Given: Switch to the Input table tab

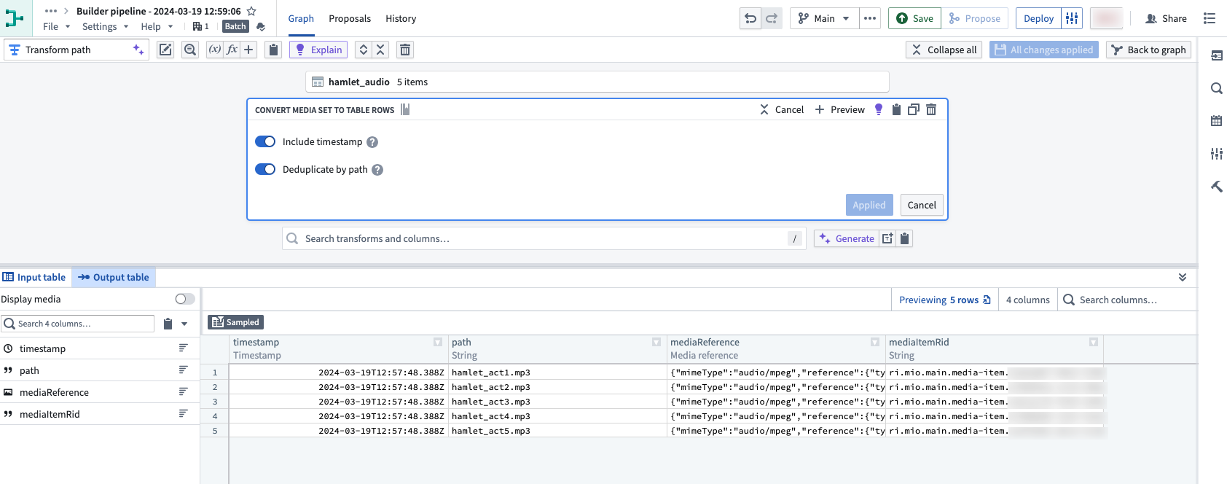Looking at the screenshot, I should coord(35,277).
